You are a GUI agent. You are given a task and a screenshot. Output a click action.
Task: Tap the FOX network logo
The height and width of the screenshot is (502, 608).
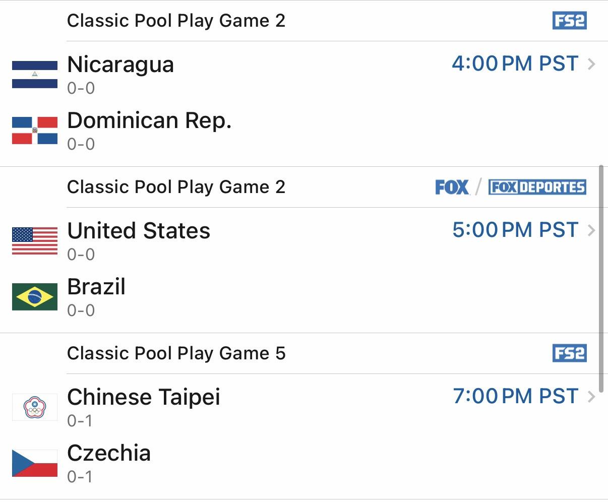452,187
